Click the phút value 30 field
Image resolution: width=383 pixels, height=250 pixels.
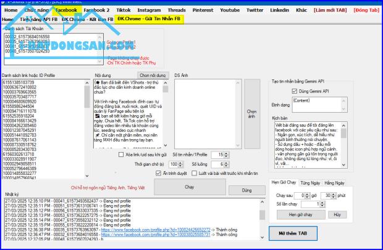326,195
